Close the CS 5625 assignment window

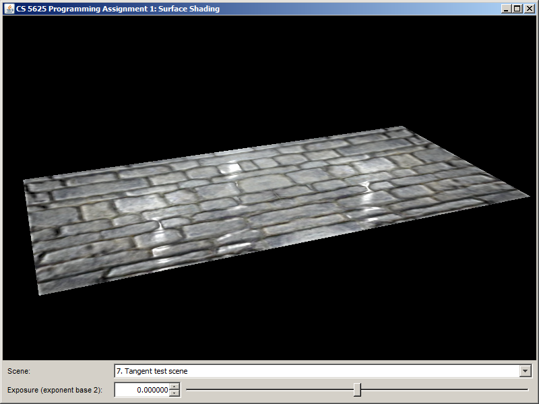[528, 9]
